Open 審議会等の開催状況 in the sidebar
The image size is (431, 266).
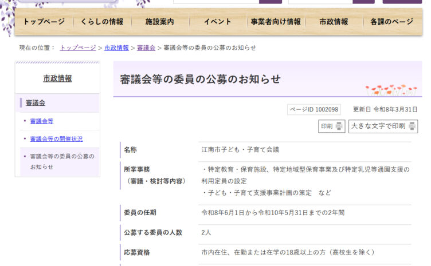click(x=56, y=139)
